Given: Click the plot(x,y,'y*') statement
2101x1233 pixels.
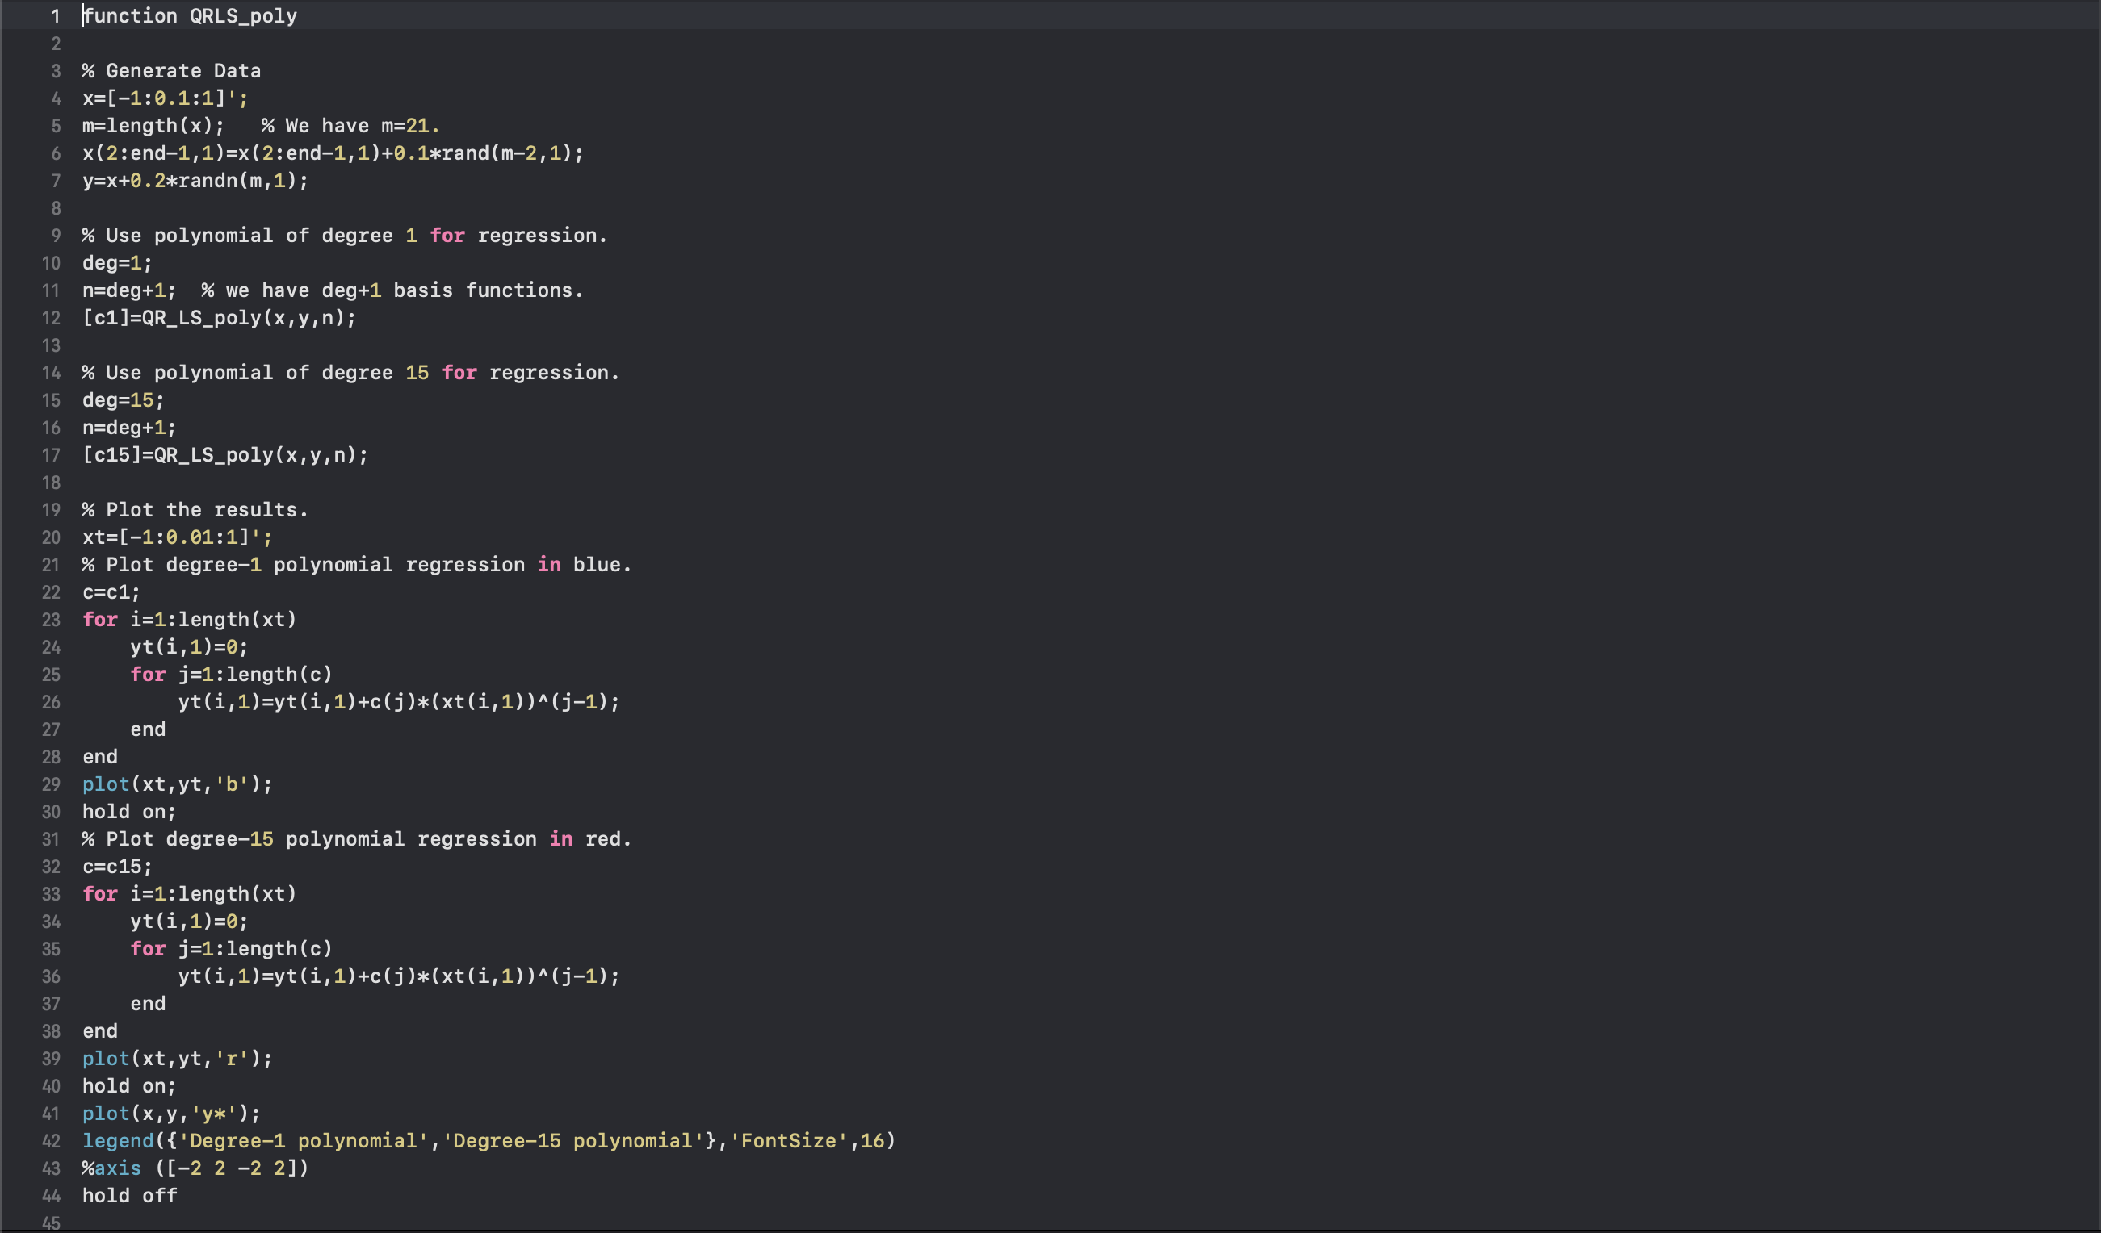Looking at the screenshot, I should pos(171,1114).
